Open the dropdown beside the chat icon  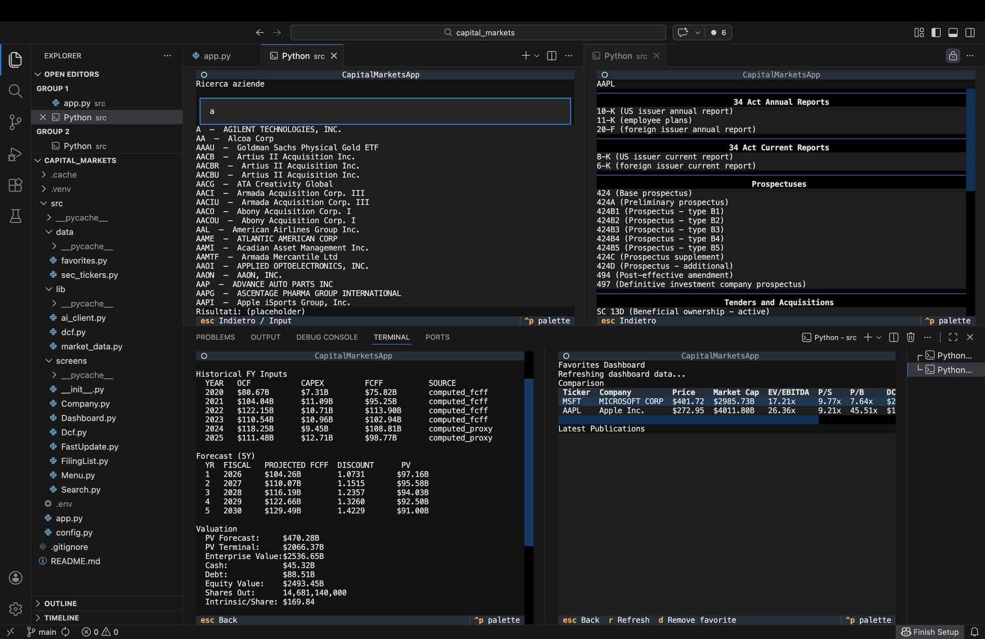point(697,32)
